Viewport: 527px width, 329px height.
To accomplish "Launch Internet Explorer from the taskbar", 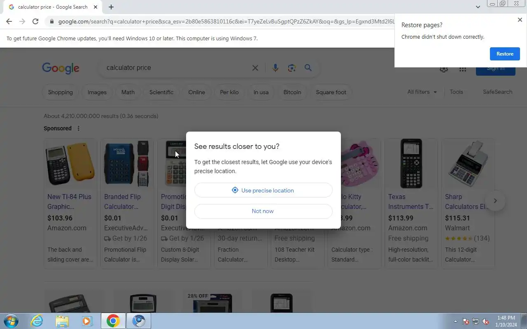I will 37,321.
